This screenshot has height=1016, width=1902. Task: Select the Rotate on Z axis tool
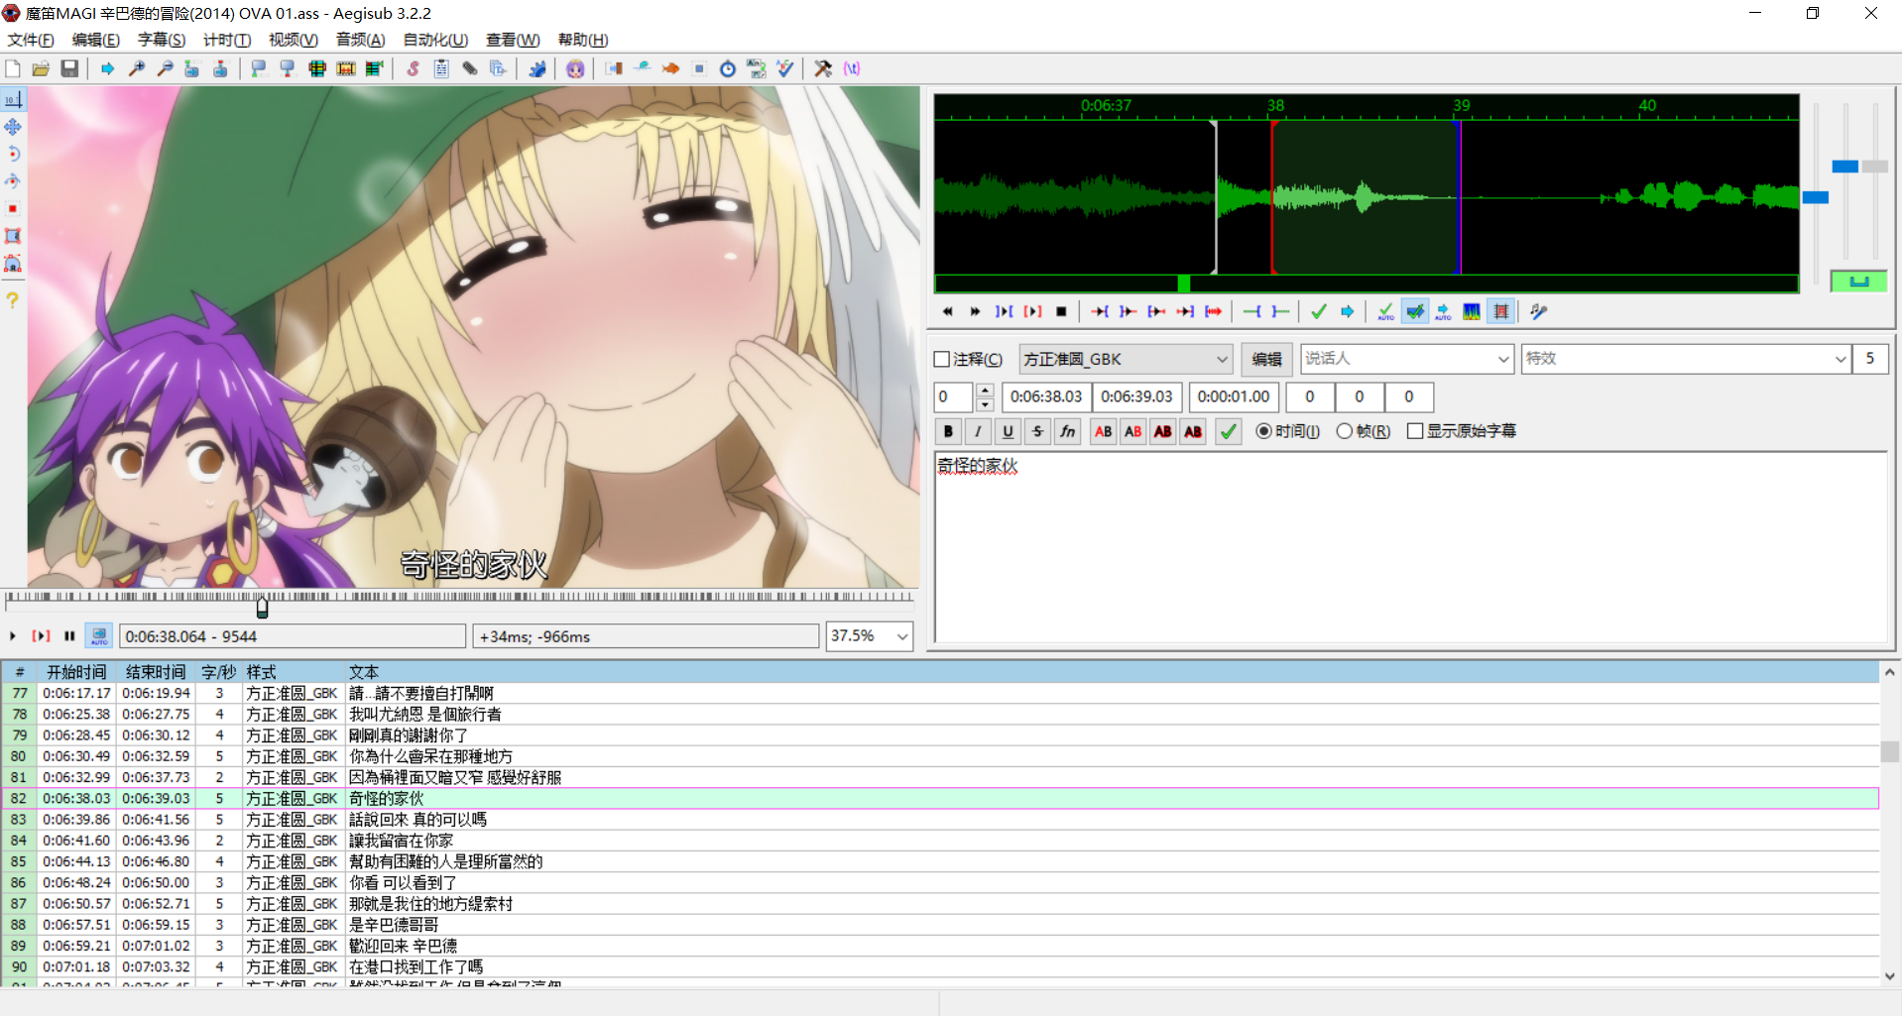(x=13, y=154)
